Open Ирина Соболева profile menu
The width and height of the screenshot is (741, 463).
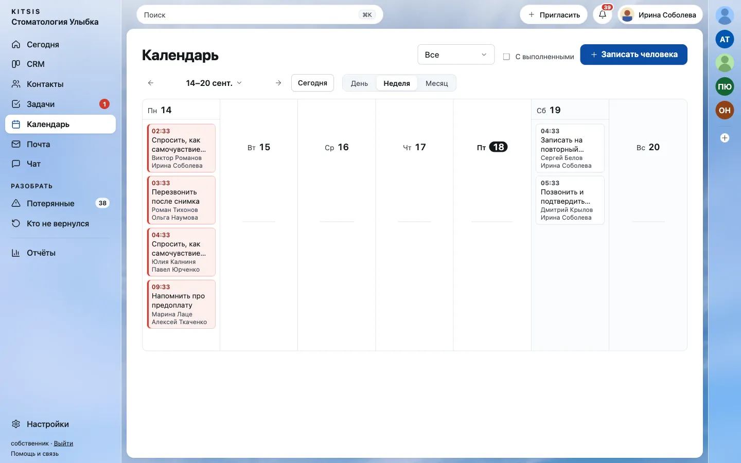660,15
